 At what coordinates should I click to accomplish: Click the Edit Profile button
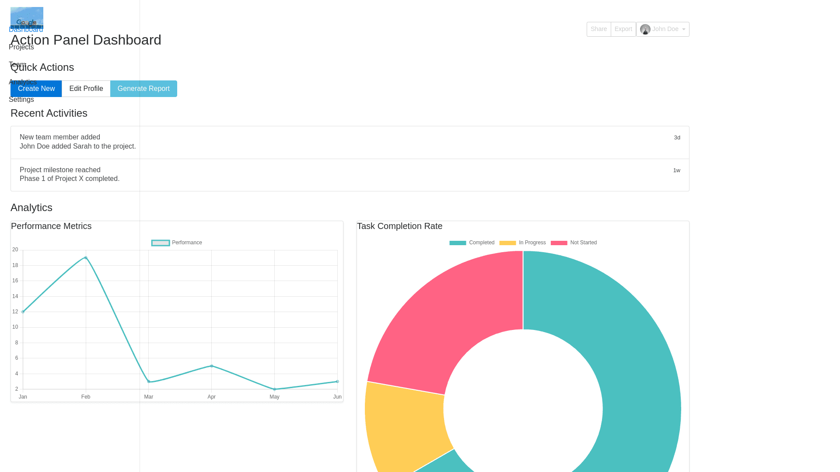pos(86,89)
